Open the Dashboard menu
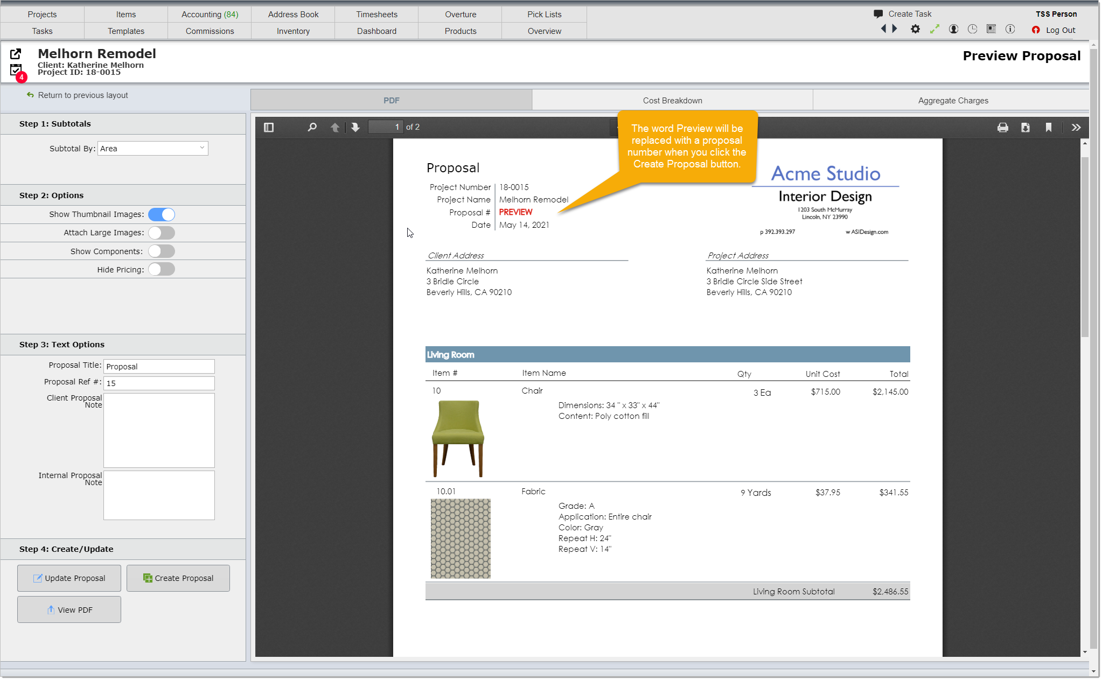This screenshot has height=680, width=1102. click(376, 31)
